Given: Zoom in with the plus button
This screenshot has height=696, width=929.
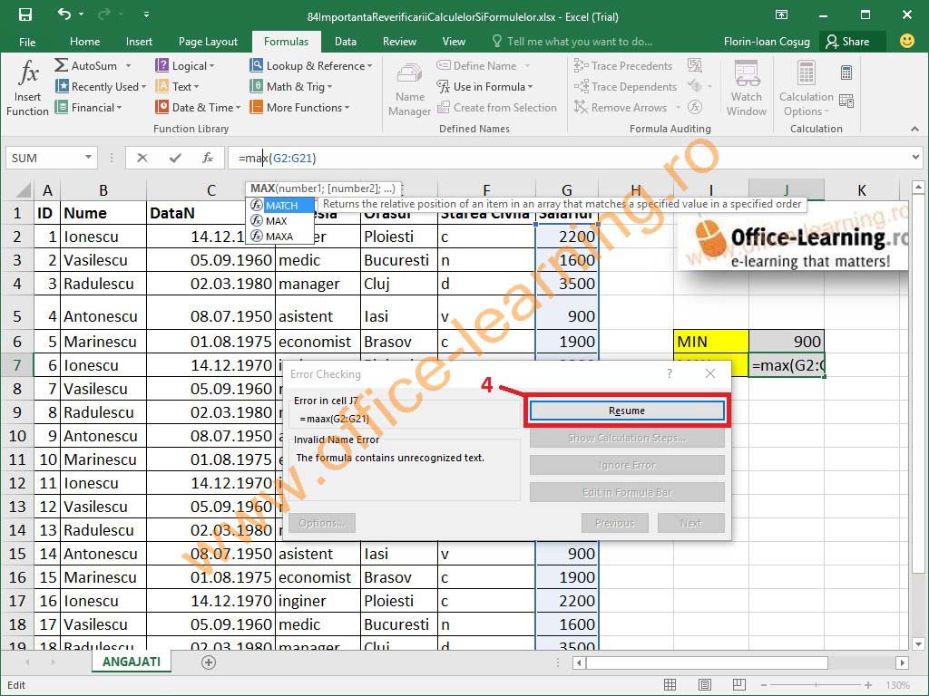Looking at the screenshot, I should point(868,685).
